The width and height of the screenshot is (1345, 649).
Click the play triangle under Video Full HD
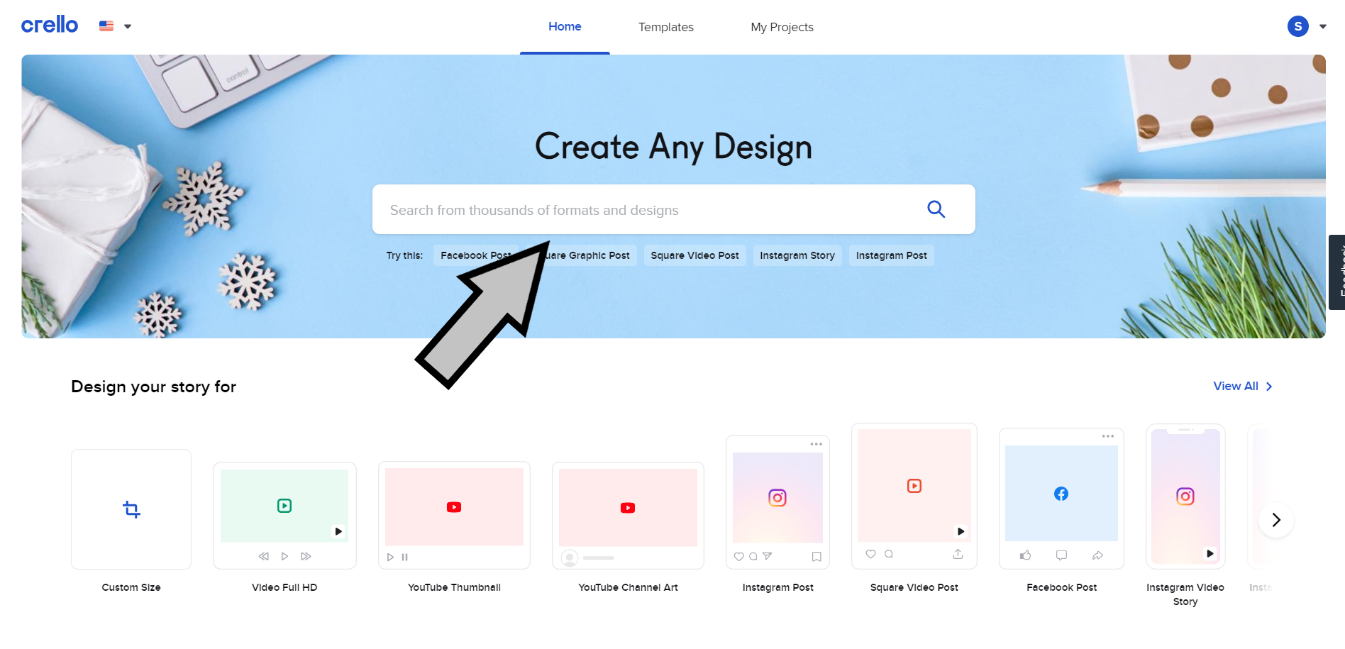(x=284, y=556)
